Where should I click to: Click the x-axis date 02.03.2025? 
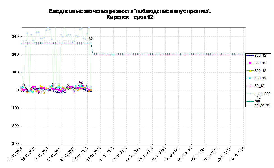coord(185,154)
